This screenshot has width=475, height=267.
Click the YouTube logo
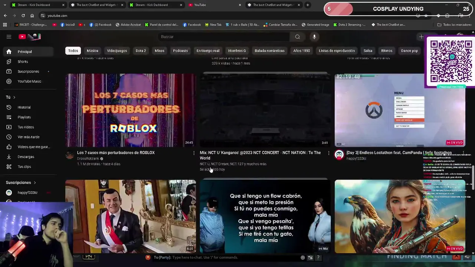coord(30,37)
